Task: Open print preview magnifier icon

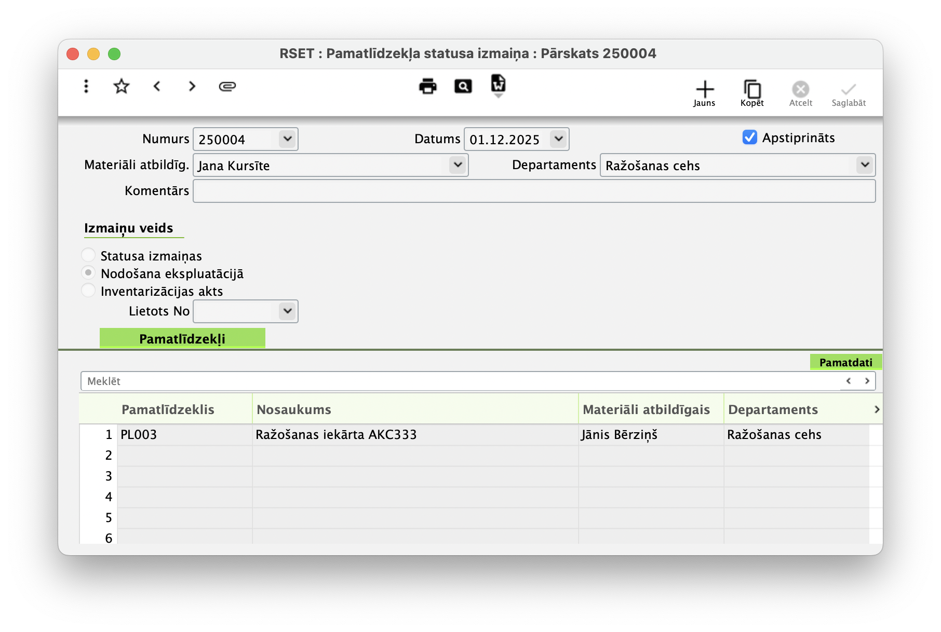Action: coord(463,86)
